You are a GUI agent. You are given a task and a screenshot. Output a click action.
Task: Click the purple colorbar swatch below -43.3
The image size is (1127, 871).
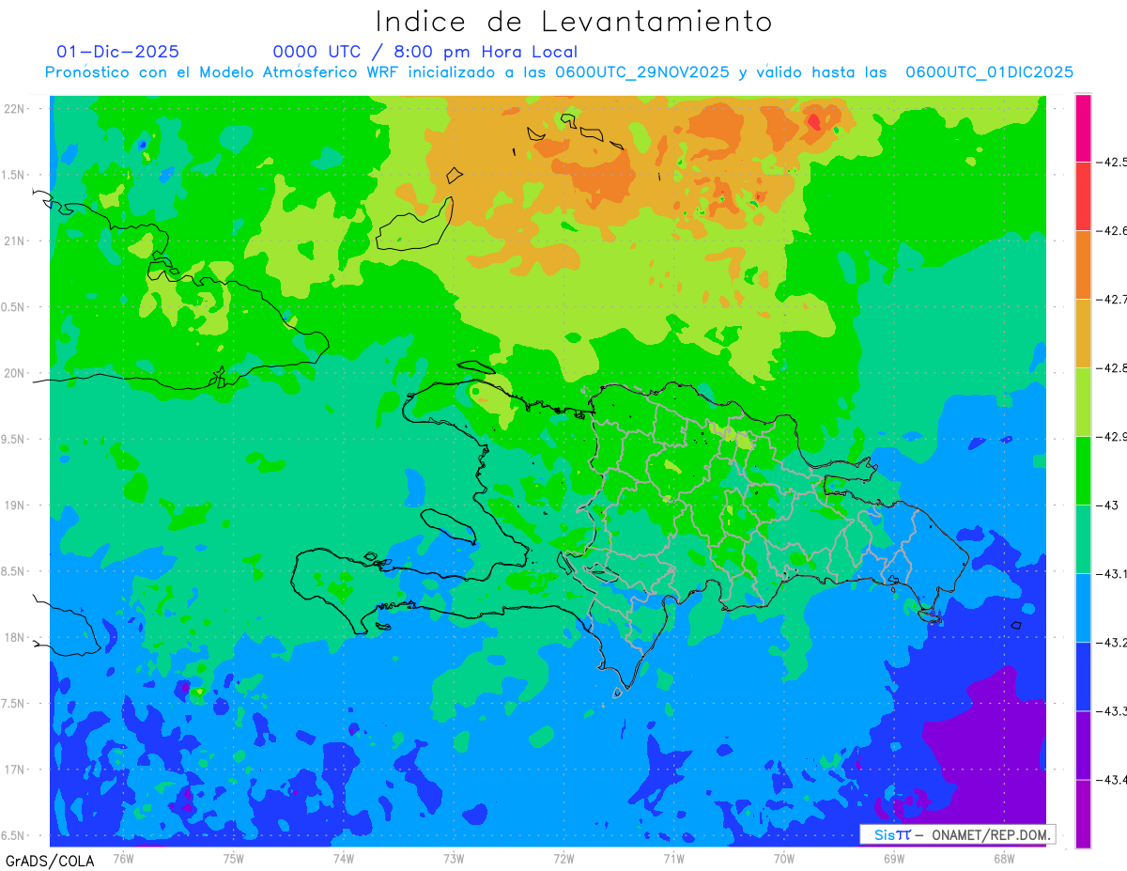click(x=1083, y=745)
